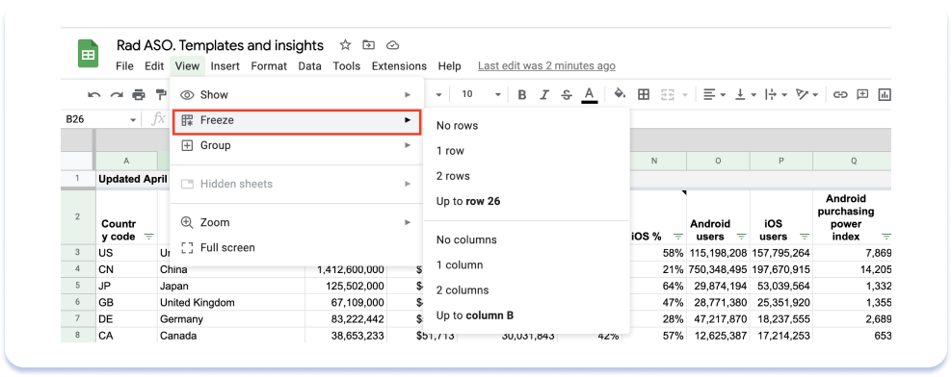Apply strikethrough formatting
The width and height of the screenshot is (952, 377).
[x=567, y=94]
